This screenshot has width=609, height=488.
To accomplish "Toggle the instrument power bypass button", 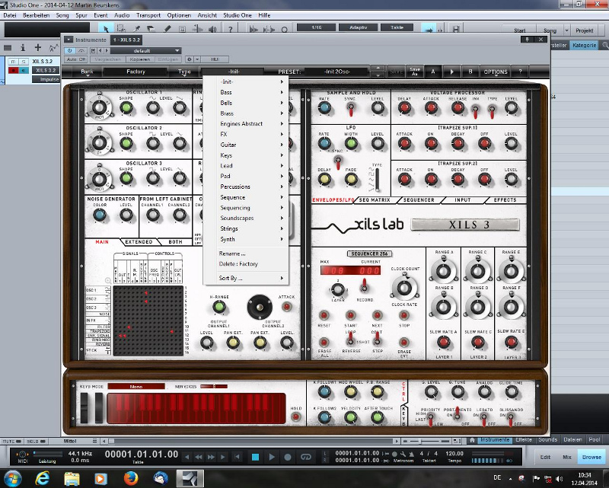I will pyautogui.click(x=70, y=50).
